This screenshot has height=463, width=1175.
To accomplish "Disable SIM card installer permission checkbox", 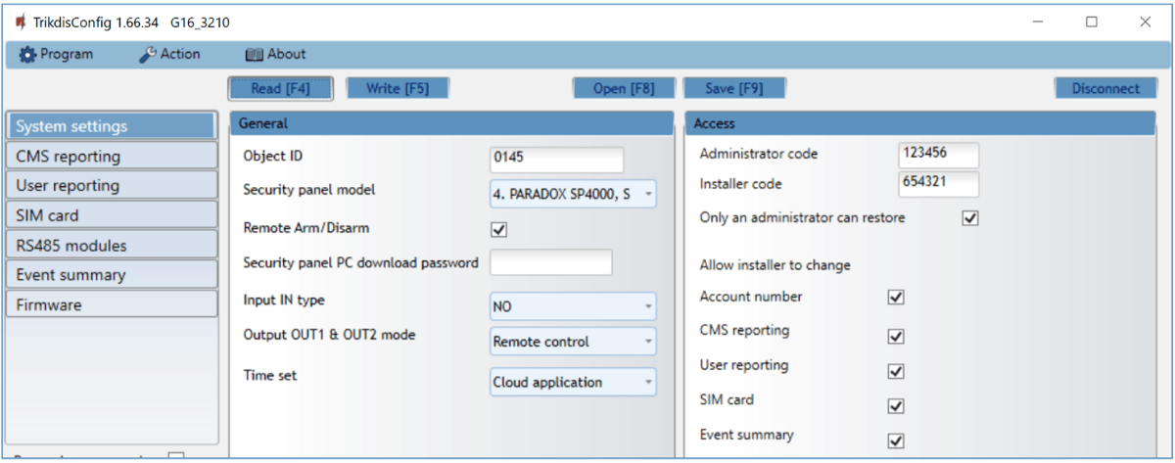I will (895, 405).
